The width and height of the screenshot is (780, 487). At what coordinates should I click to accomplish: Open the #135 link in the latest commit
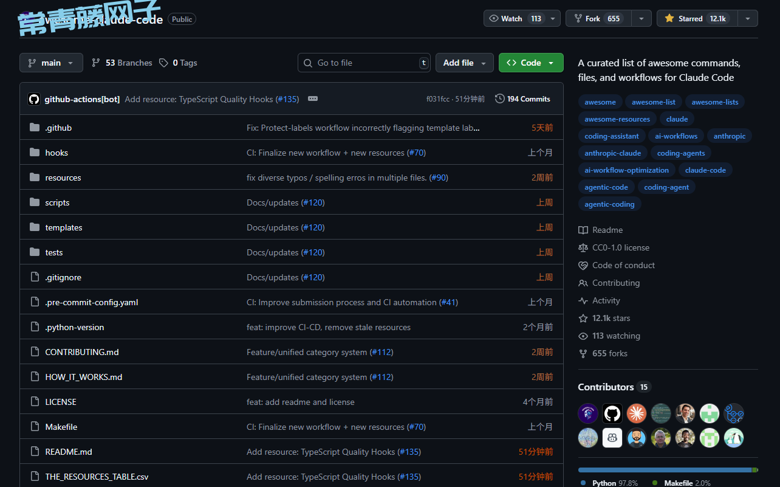[287, 98]
